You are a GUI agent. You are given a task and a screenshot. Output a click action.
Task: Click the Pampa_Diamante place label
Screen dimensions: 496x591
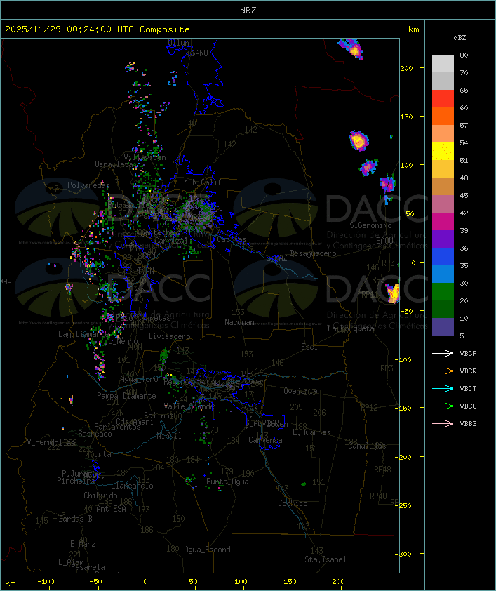click(x=126, y=396)
